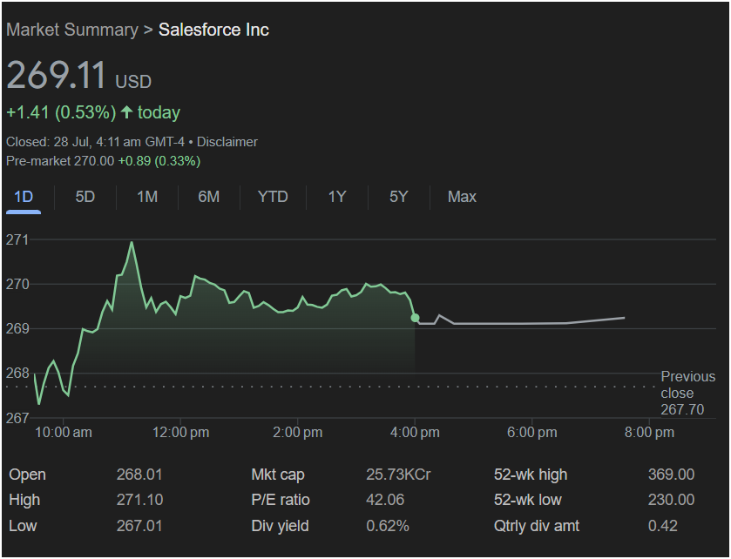Open the Market Summary breadcrumb link

coord(72,30)
